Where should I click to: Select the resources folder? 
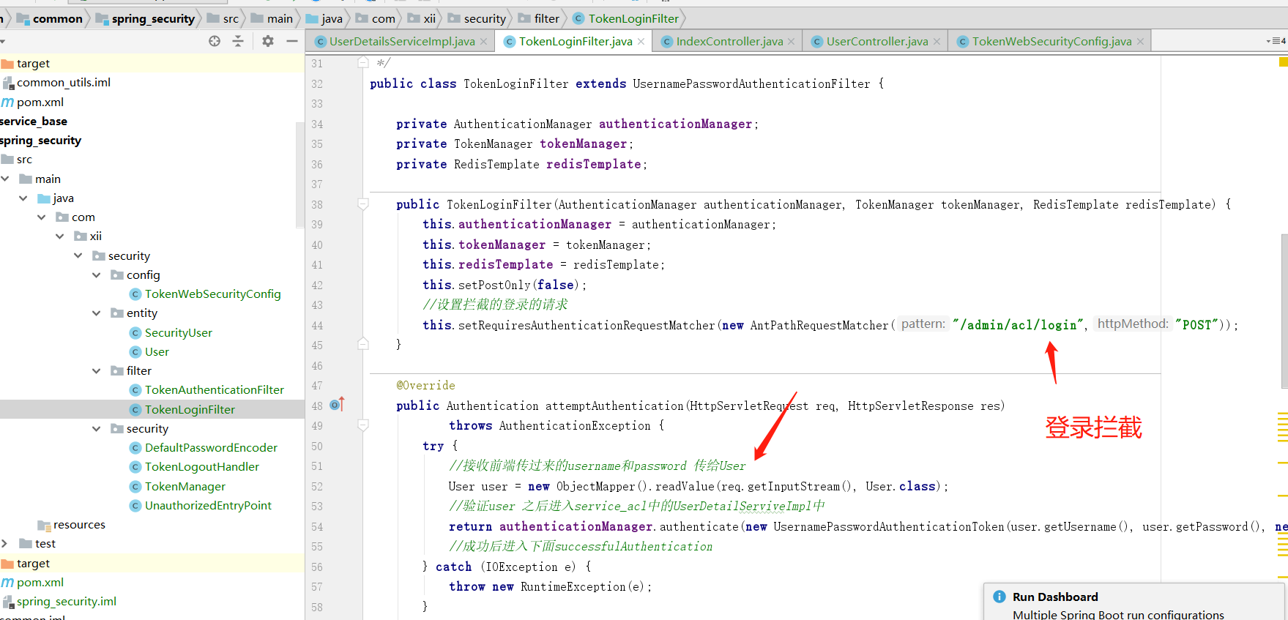[x=79, y=525]
